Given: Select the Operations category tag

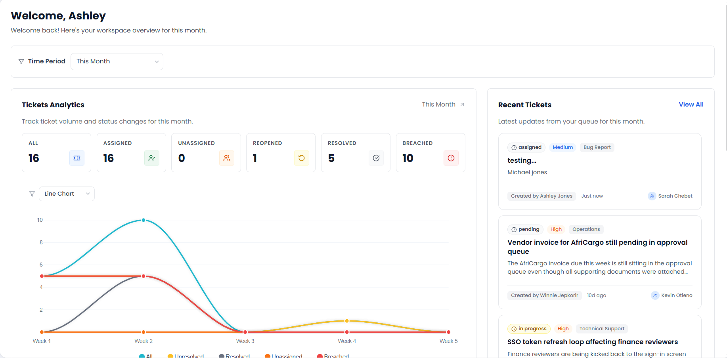Looking at the screenshot, I should tap(586, 229).
